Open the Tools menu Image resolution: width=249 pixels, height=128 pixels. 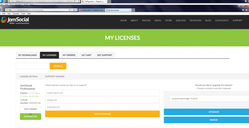pyautogui.click(x=23, y=14)
